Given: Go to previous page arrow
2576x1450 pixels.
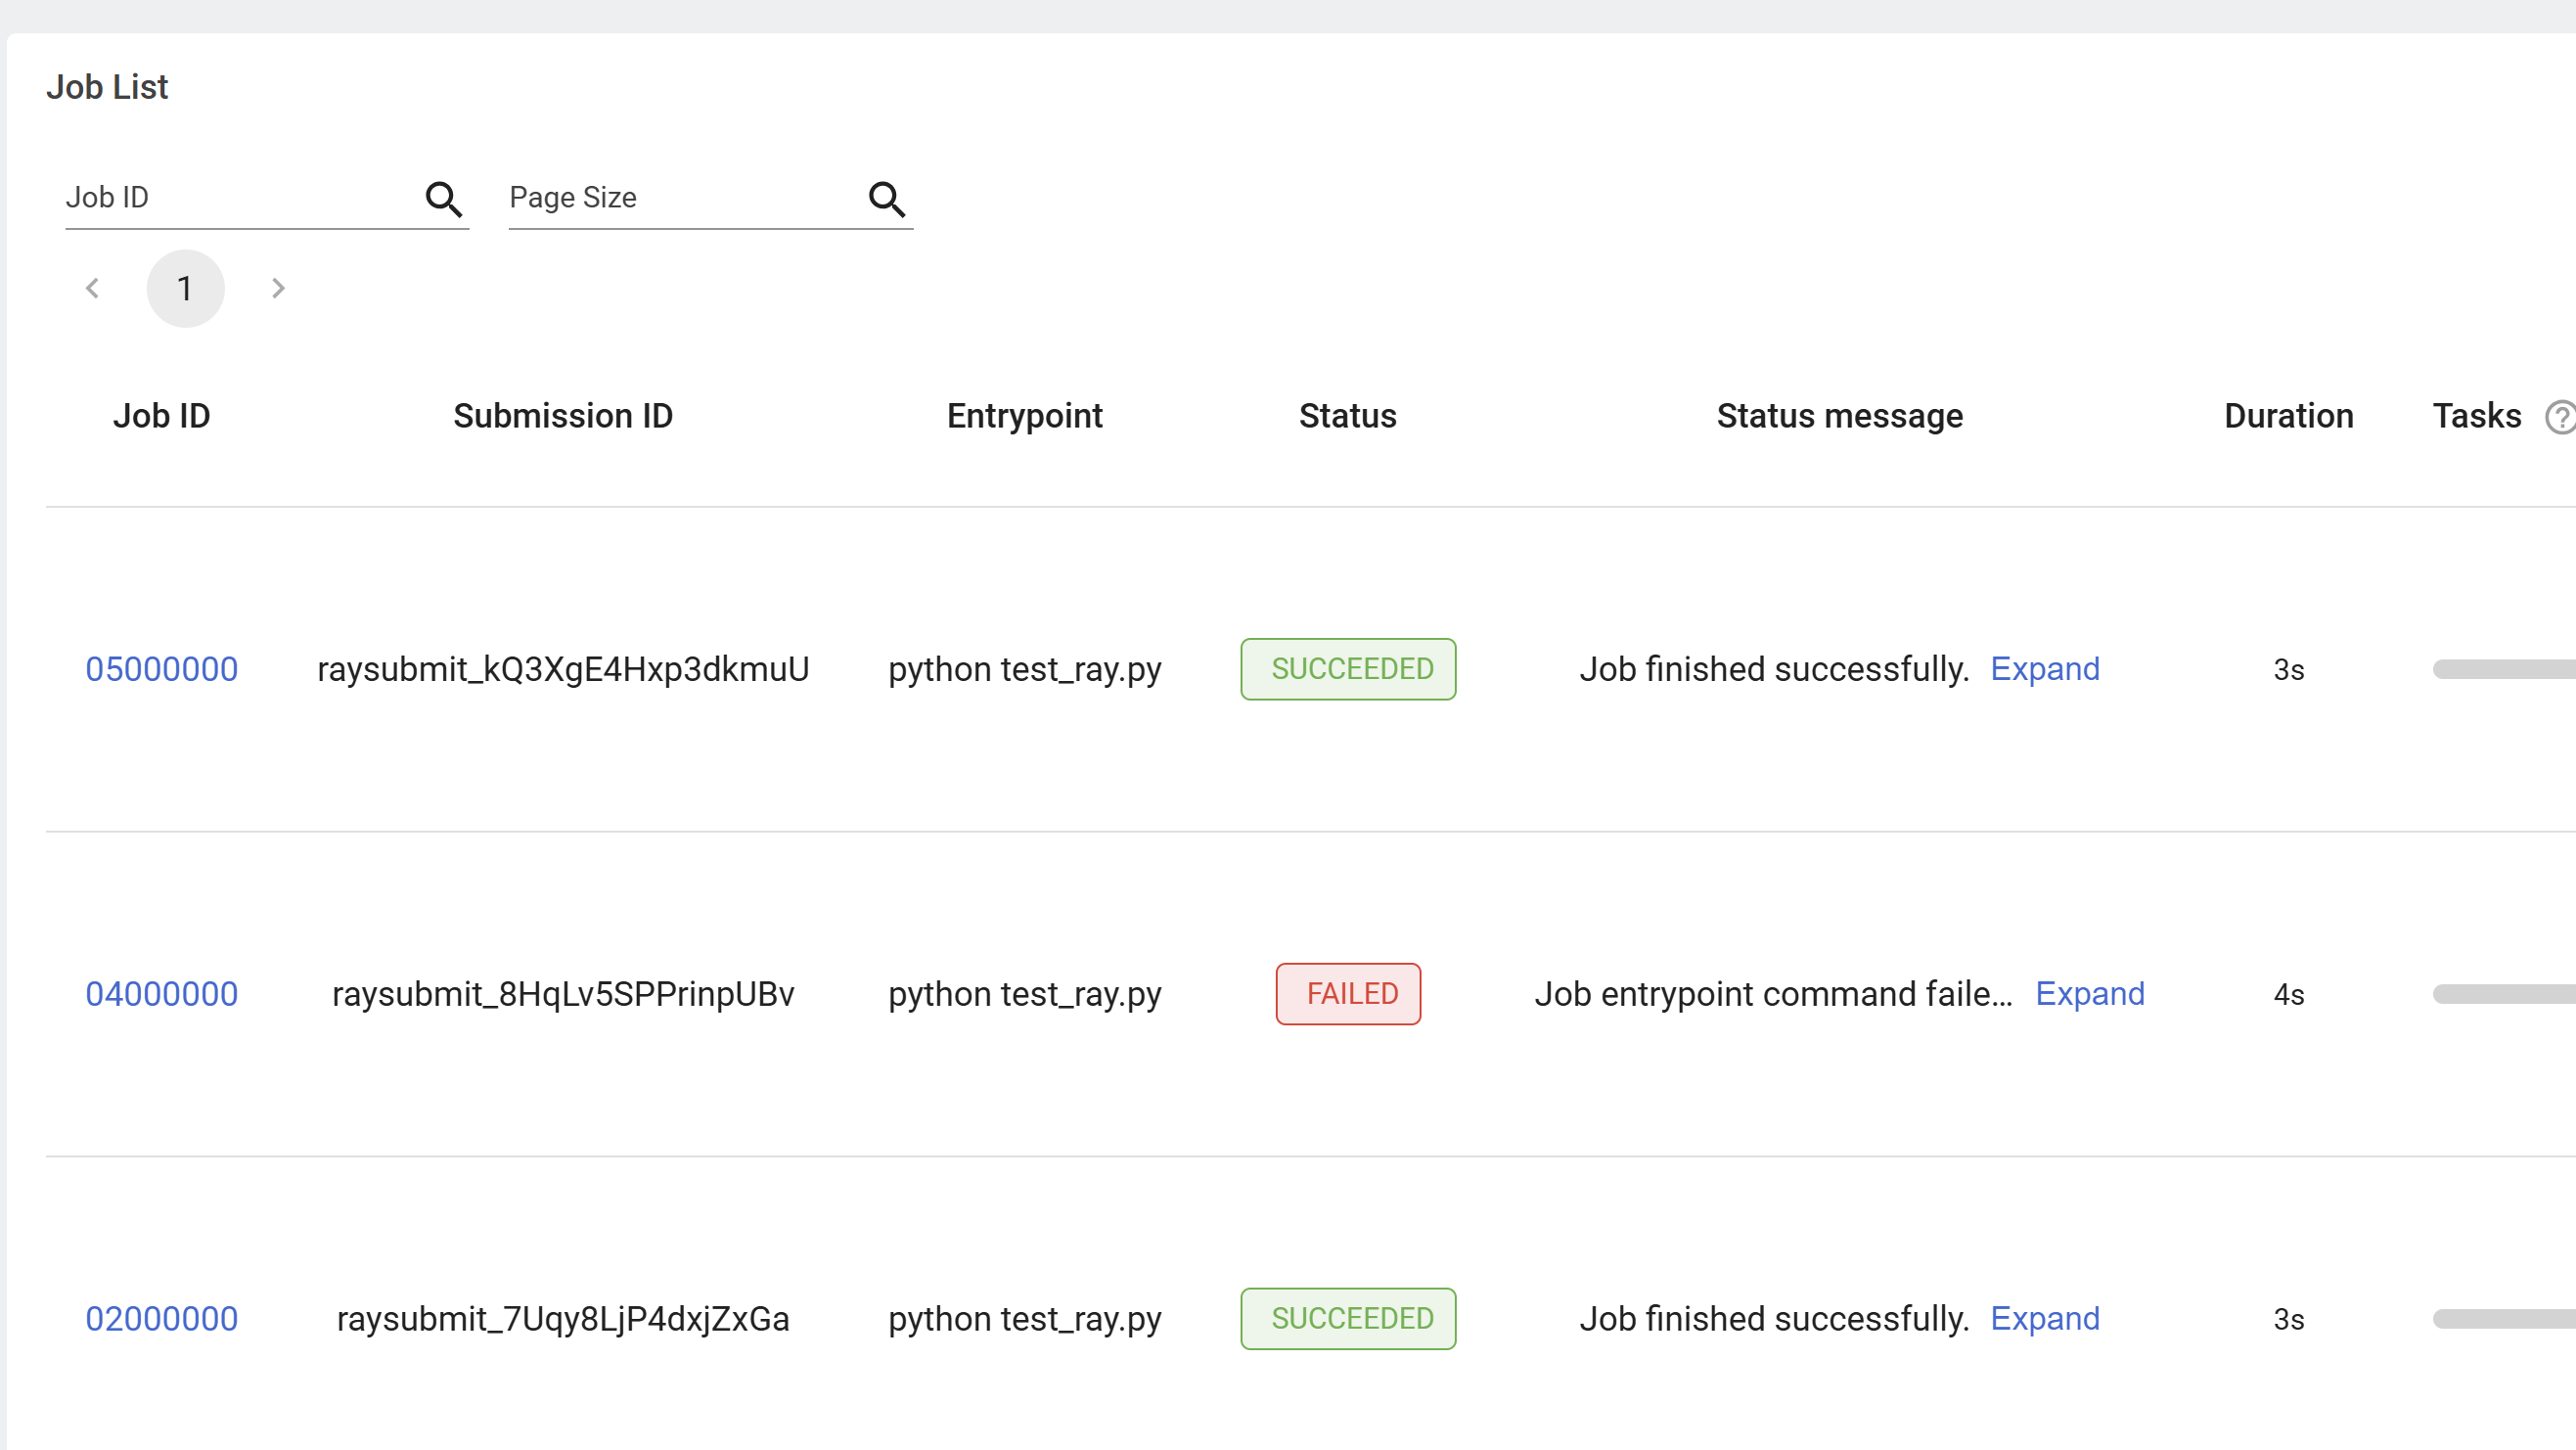Looking at the screenshot, I should (x=93, y=288).
